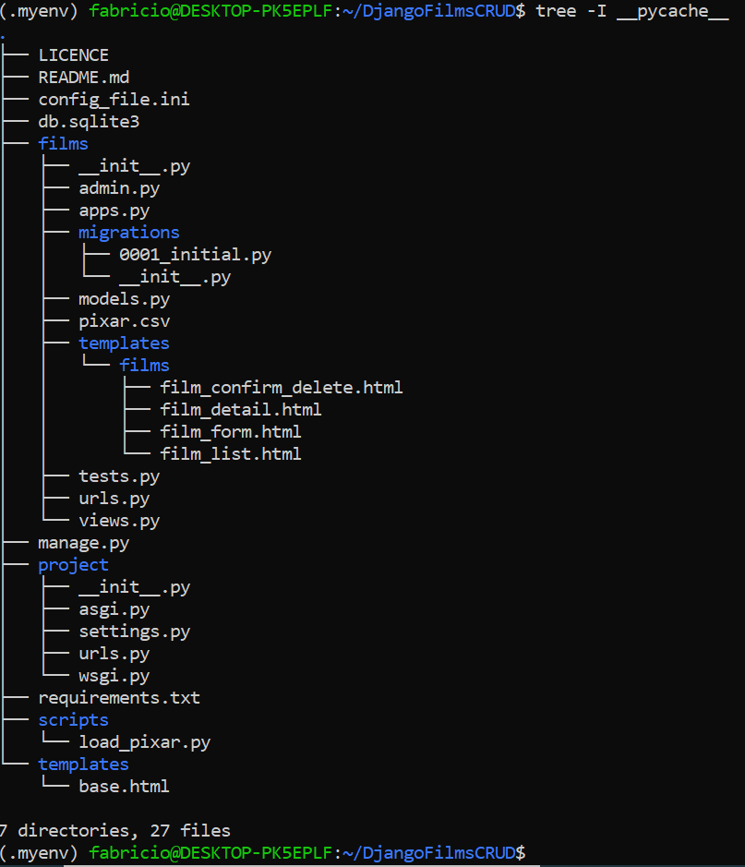Select the pixar.csv file
The height and width of the screenshot is (867, 745).
124,321
